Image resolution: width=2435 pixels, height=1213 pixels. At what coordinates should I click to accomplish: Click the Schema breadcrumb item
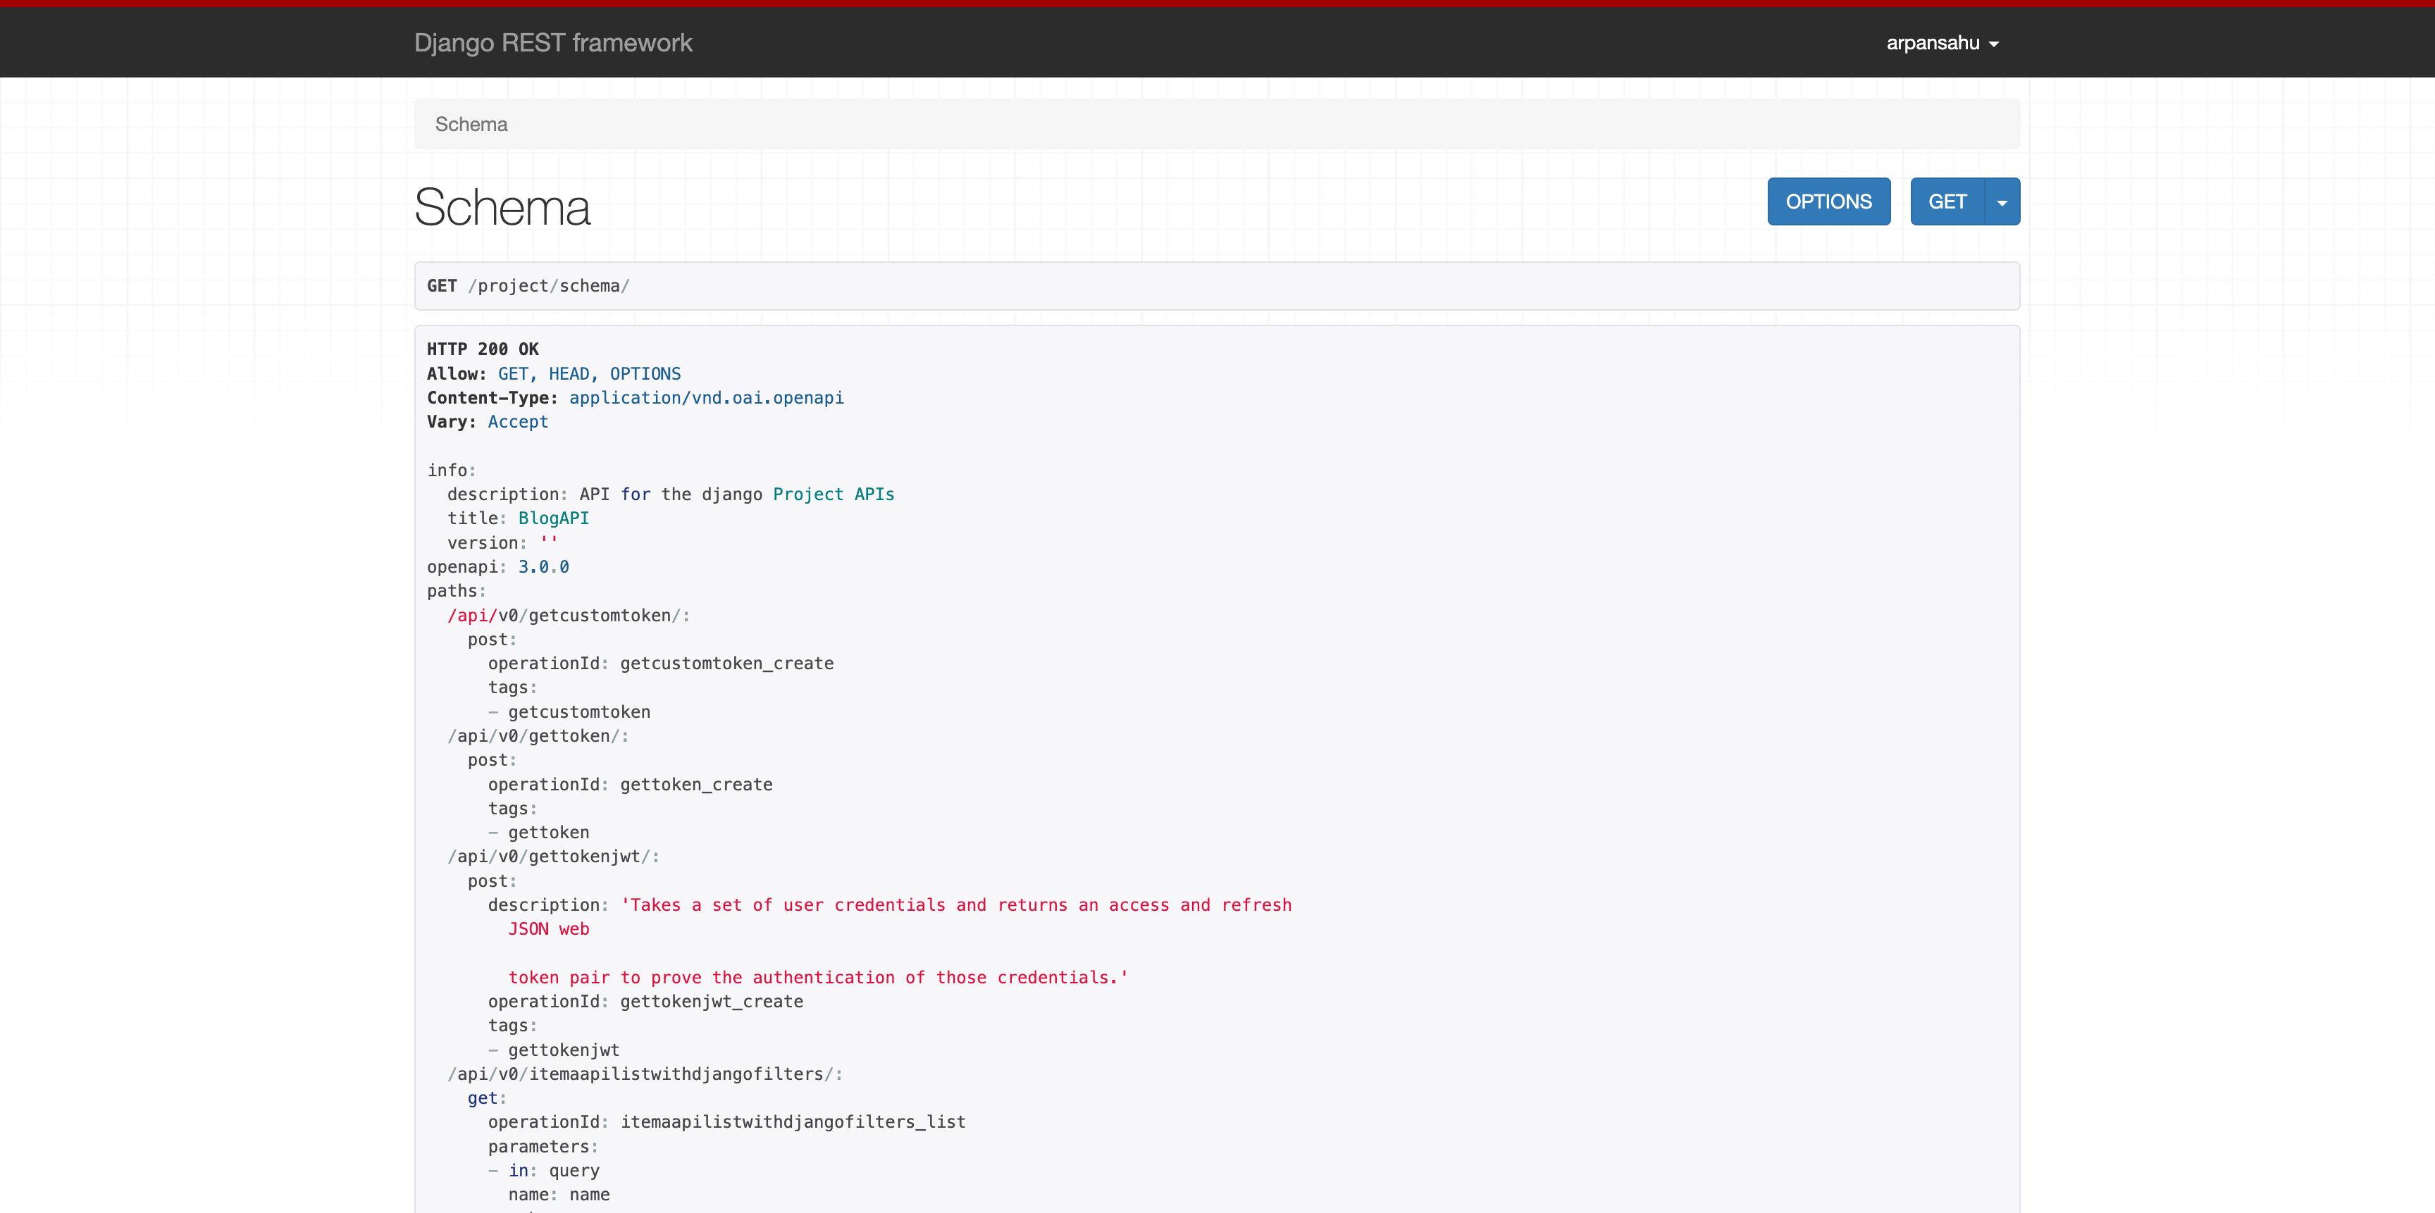click(471, 124)
